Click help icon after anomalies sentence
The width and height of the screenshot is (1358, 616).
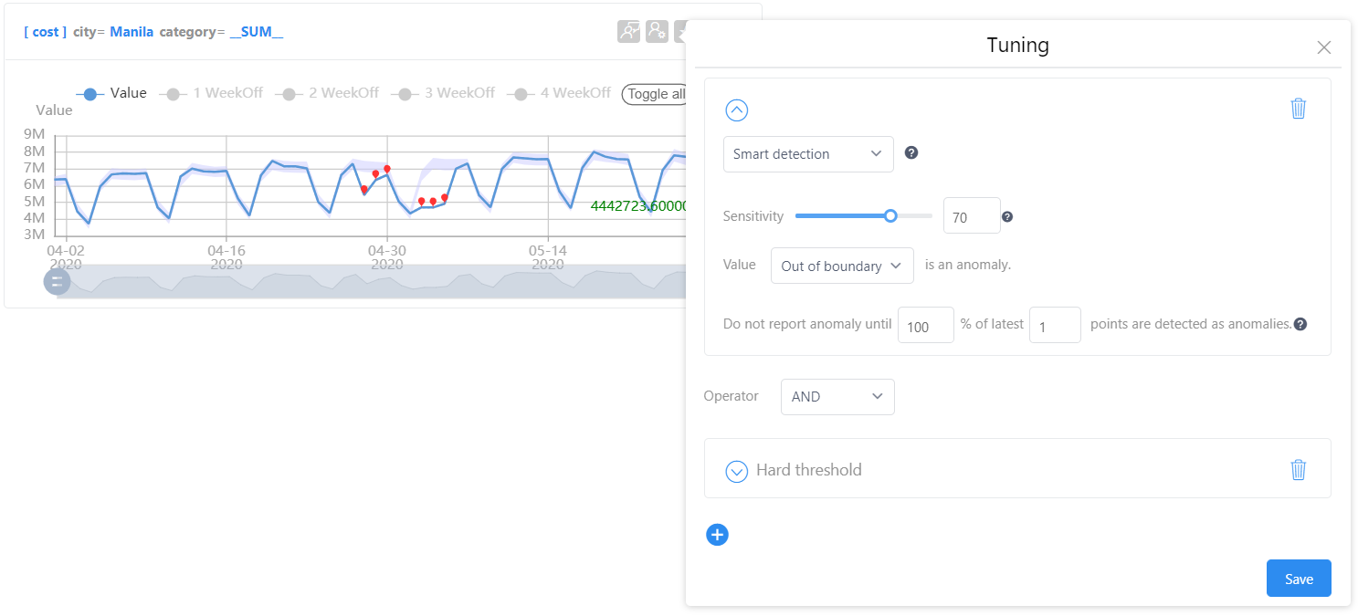1300,324
